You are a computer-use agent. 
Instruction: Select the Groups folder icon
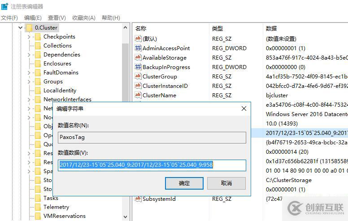[x=38, y=82]
